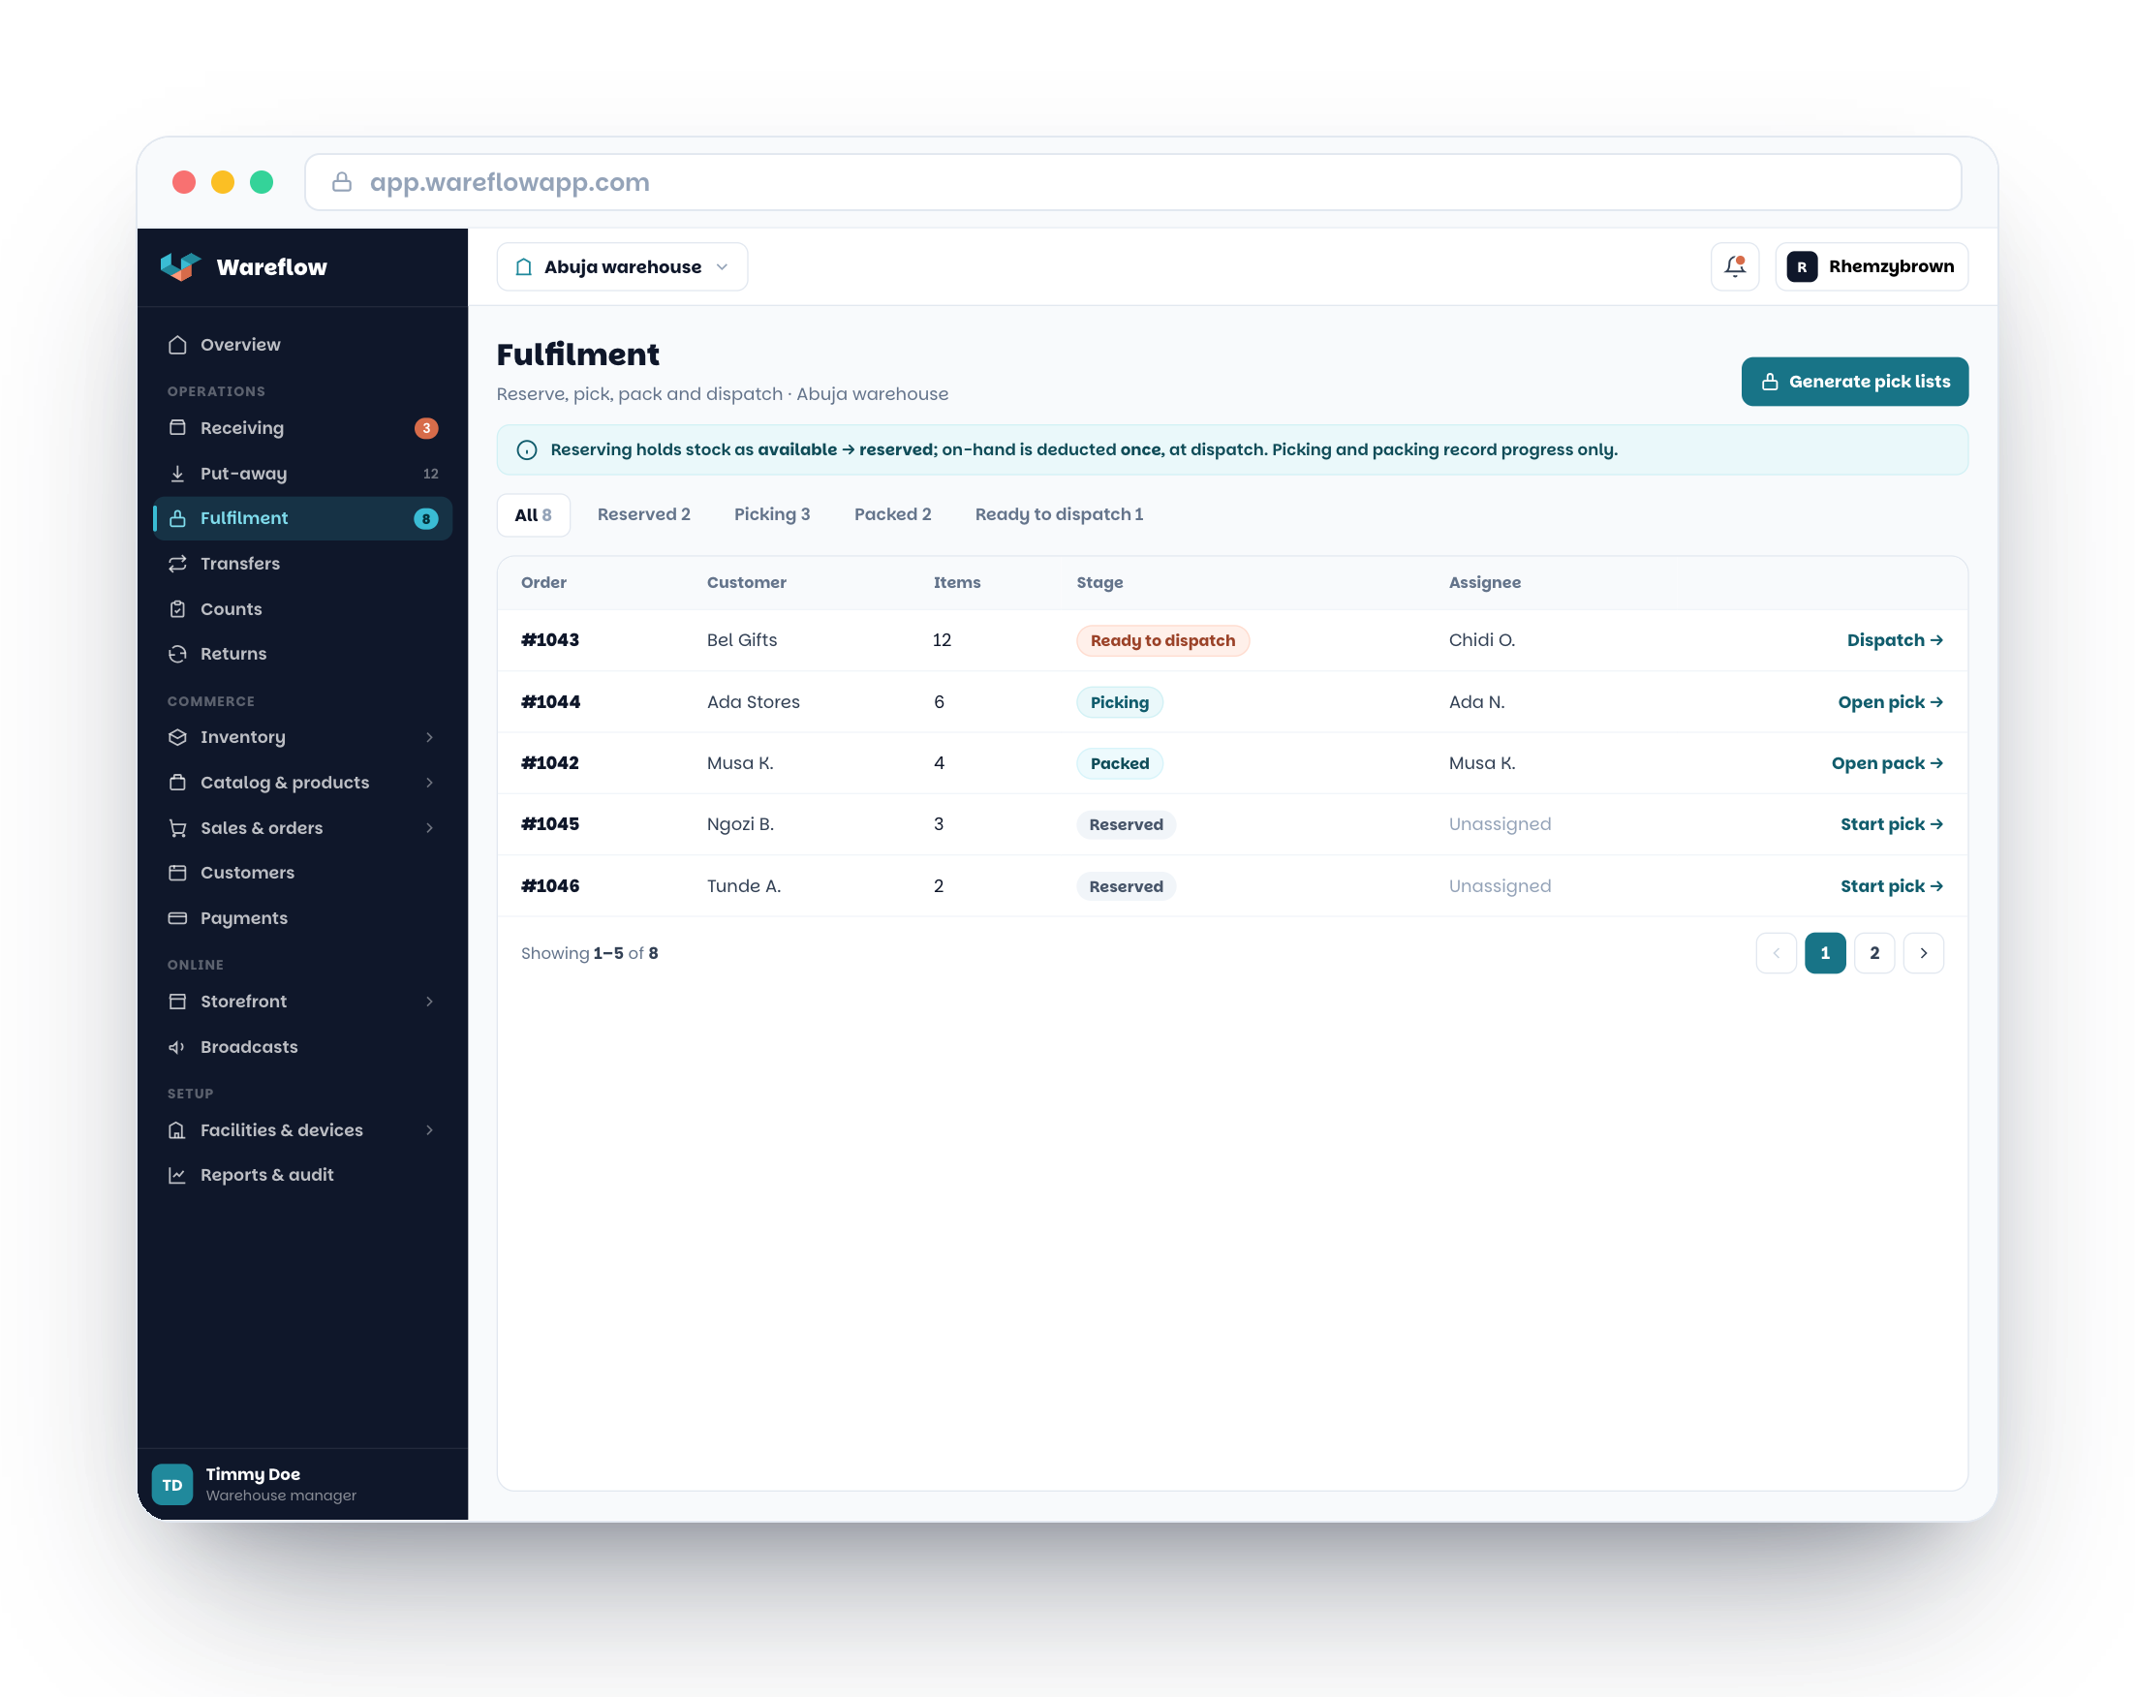Open the Abuja warehouse dropdown
This screenshot has height=1697, width=2135.
tap(622, 266)
